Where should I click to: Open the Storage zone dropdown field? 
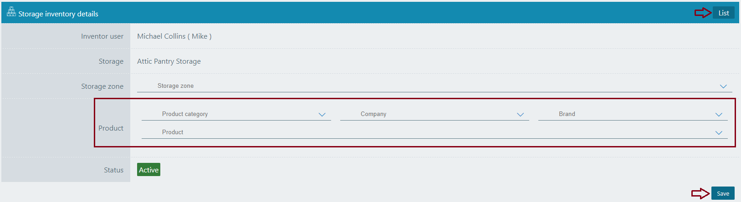(428, 86)
